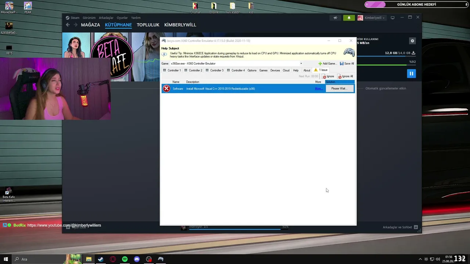
Task: Click the Please Wait... solution button
Action: pos(339,88)
